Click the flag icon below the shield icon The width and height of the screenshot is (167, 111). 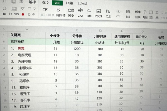[4, 14]
